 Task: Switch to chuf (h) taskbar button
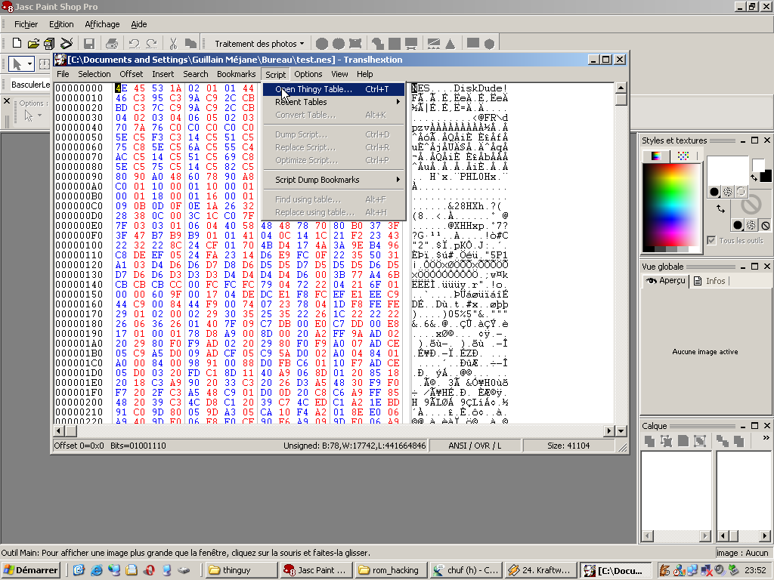click(x=466, y=570)
